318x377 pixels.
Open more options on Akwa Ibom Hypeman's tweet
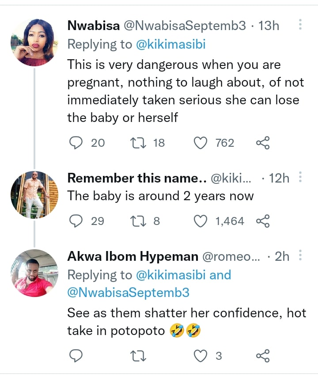pyautogui.click(x=300, y=255)
